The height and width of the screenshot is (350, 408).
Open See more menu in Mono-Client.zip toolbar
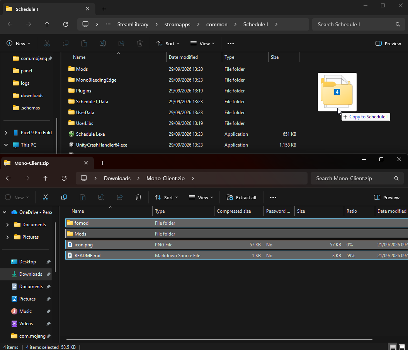coord(273,197)
